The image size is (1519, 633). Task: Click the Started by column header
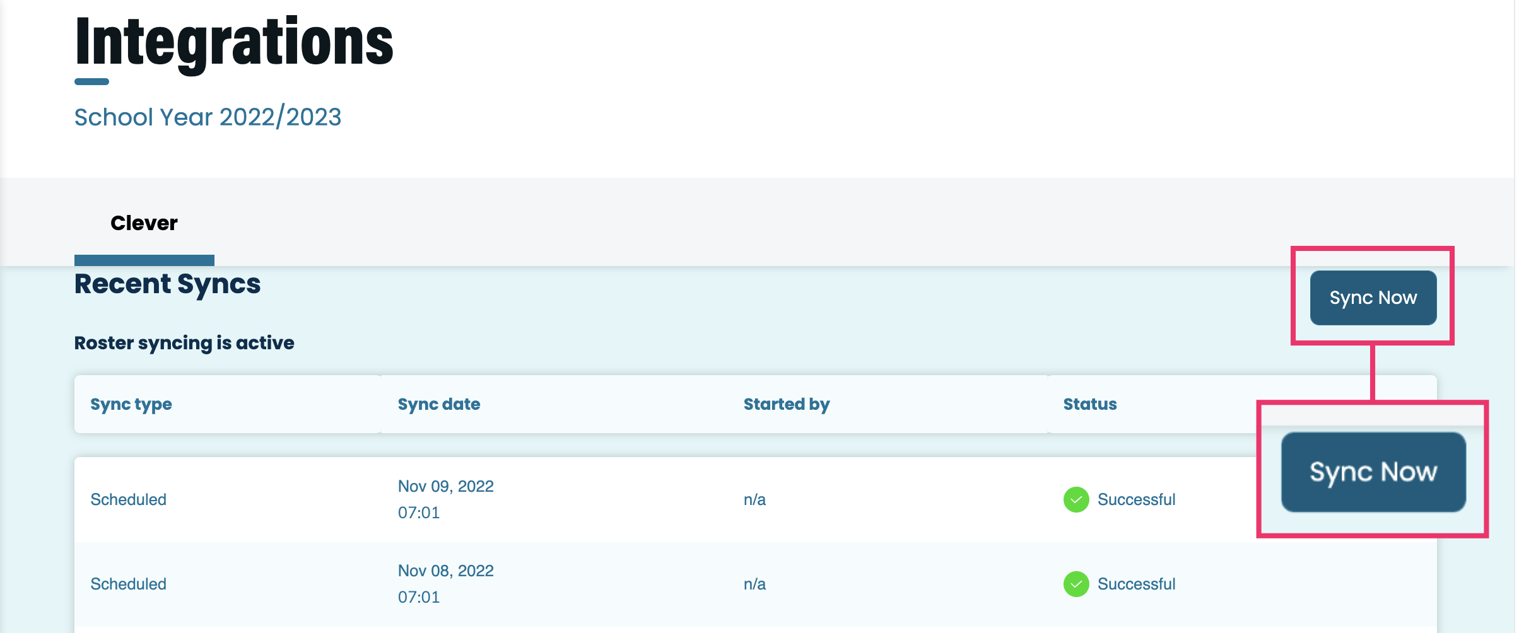coord(787,404)
